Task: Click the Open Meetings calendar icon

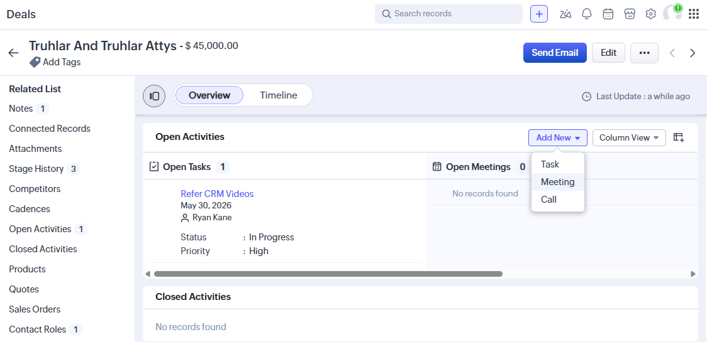Action: click(437, 167)
